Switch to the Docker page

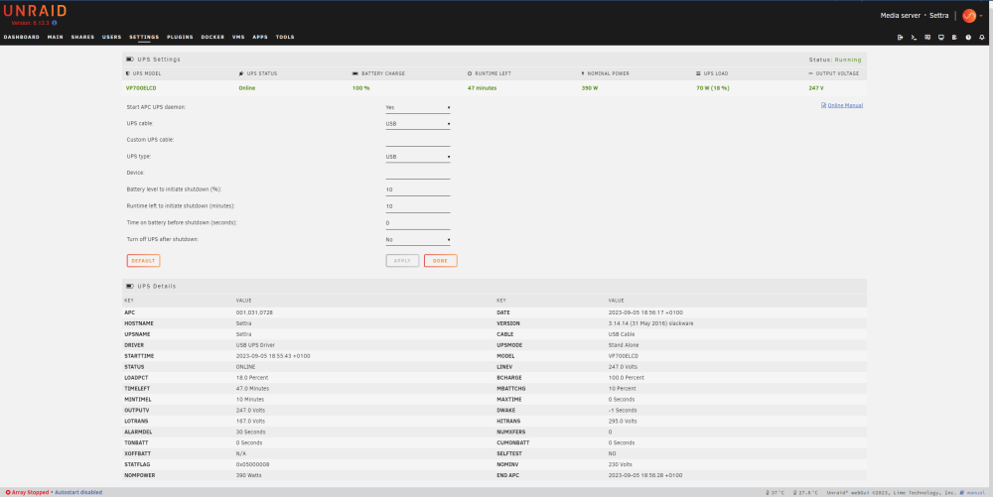coord(213,38)
